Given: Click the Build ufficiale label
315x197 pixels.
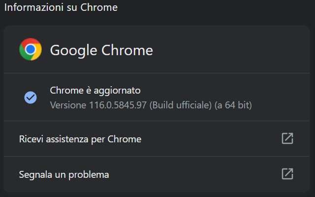Looking at the screenshot, I should coord(180,105).
